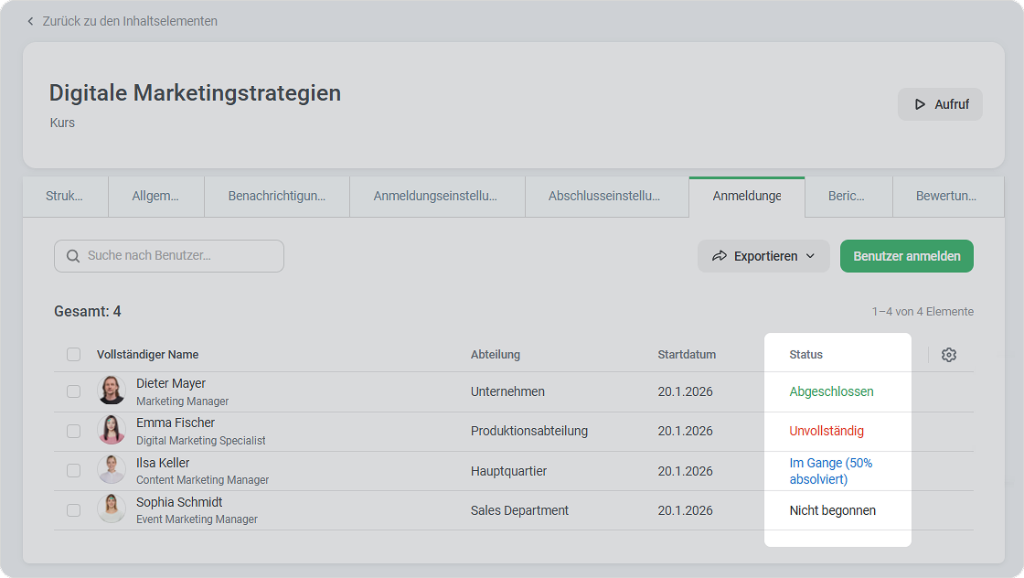Click the name Ilsa Keller
The height and width of the screenshot is (578, 1024).
click(163, 463)
